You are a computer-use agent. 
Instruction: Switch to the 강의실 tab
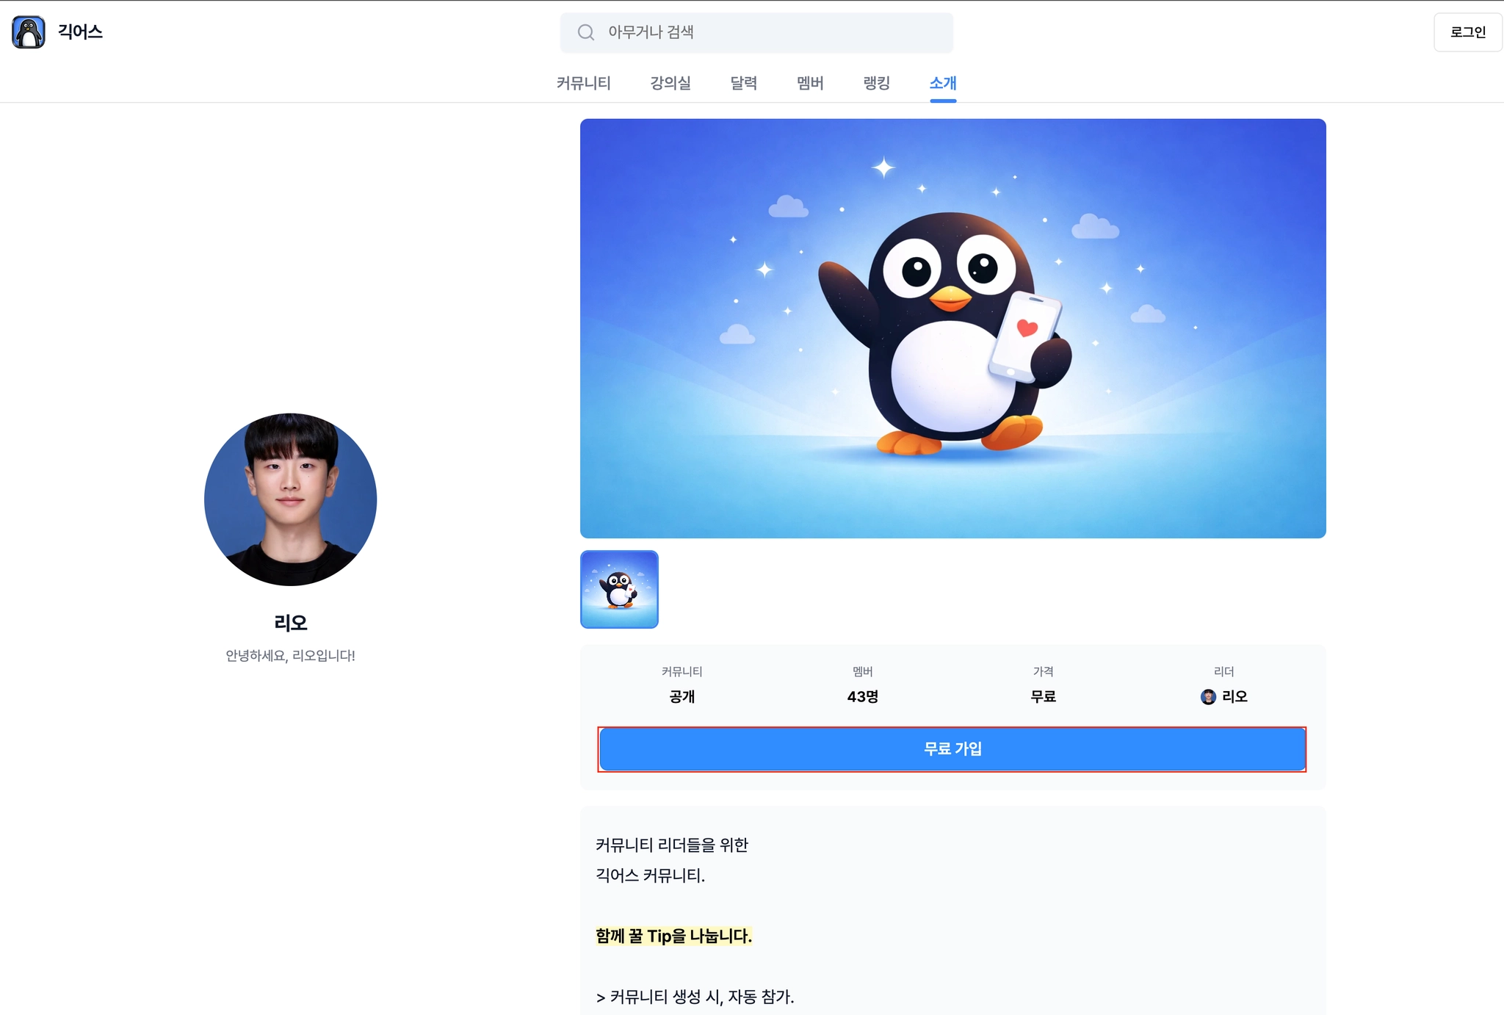[670, 83]
